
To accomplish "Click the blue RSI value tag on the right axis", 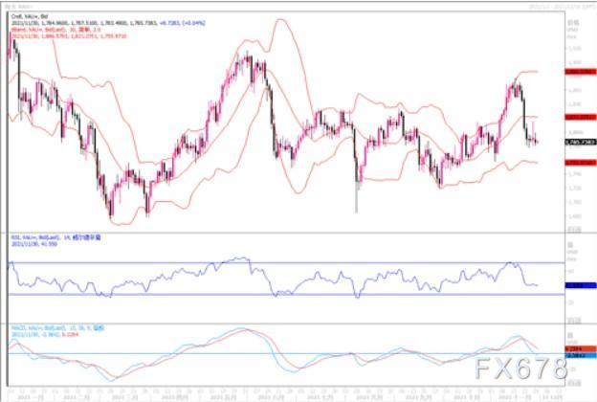I will [x=581, y=285].
